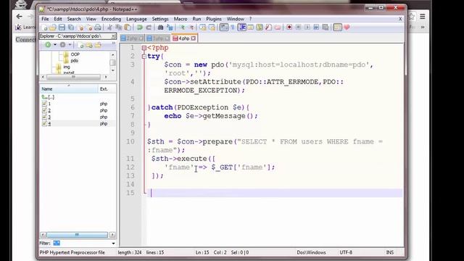
Task: Toggle Show All Characters button
Action: point(233,28)
